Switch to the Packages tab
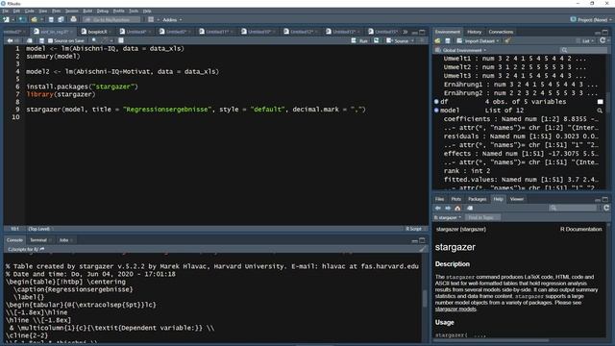 (x=477, y=199)
